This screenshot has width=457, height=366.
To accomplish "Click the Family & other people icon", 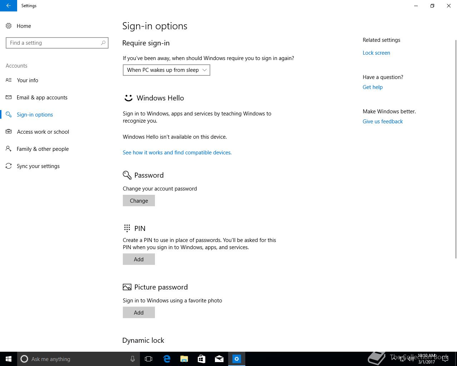I will click(9, 149).
